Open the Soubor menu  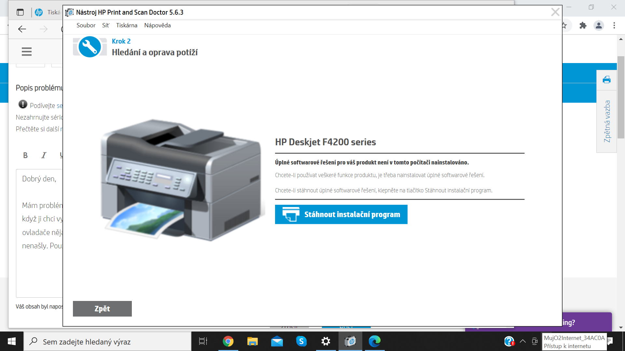point(86,25)
